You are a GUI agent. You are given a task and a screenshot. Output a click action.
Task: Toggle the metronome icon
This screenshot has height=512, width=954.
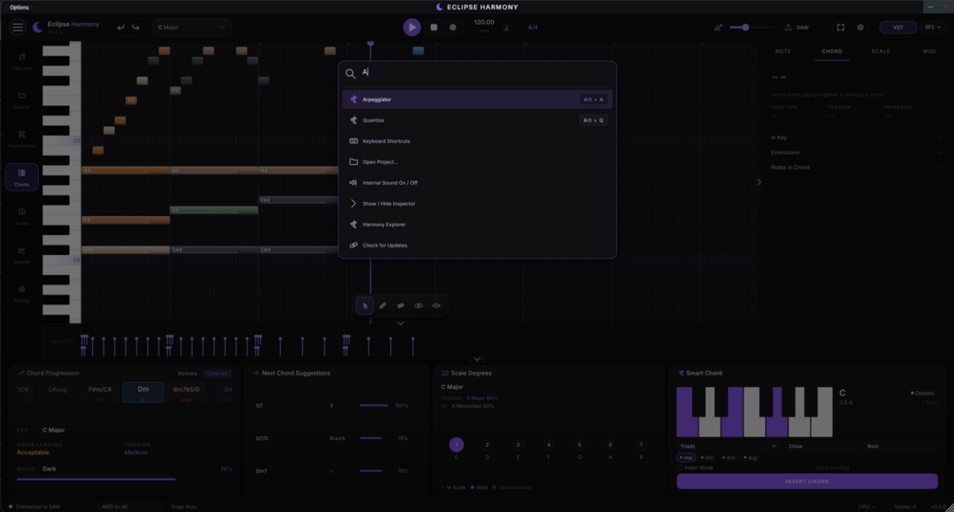(x=506, y=27)
